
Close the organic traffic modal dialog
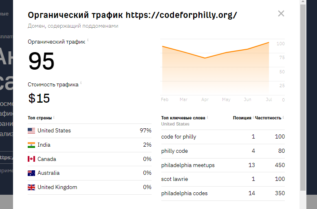coord(281,13)
